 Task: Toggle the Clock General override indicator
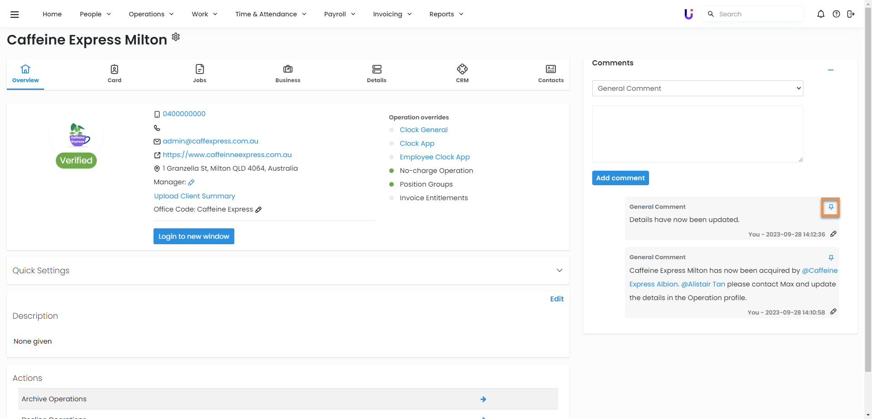(x=391, y=130)
